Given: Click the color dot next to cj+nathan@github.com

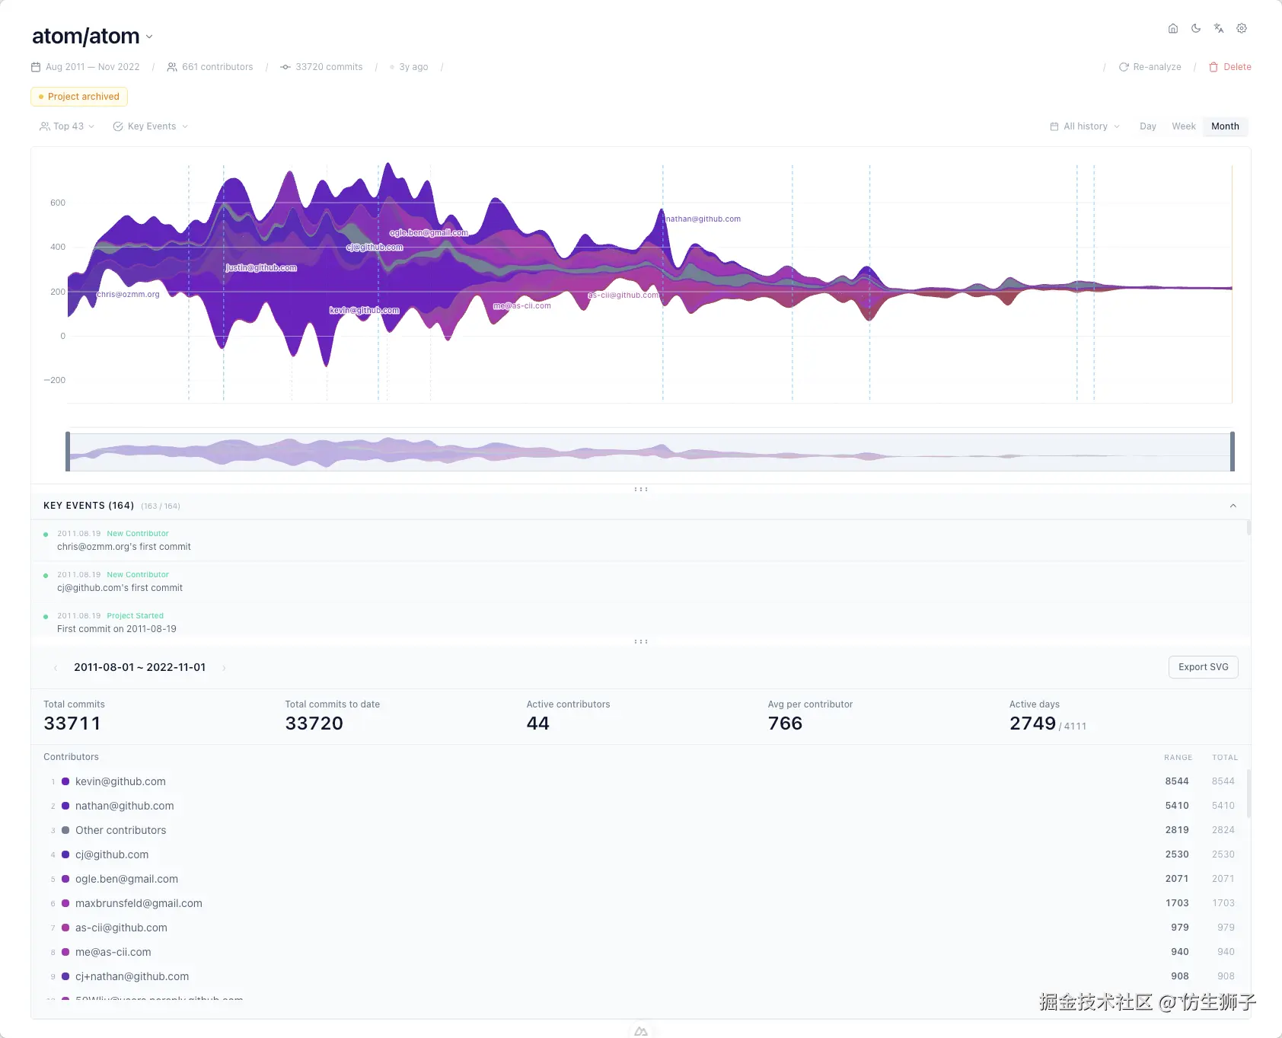Looking at the screenshot, I should pos(65,976).
